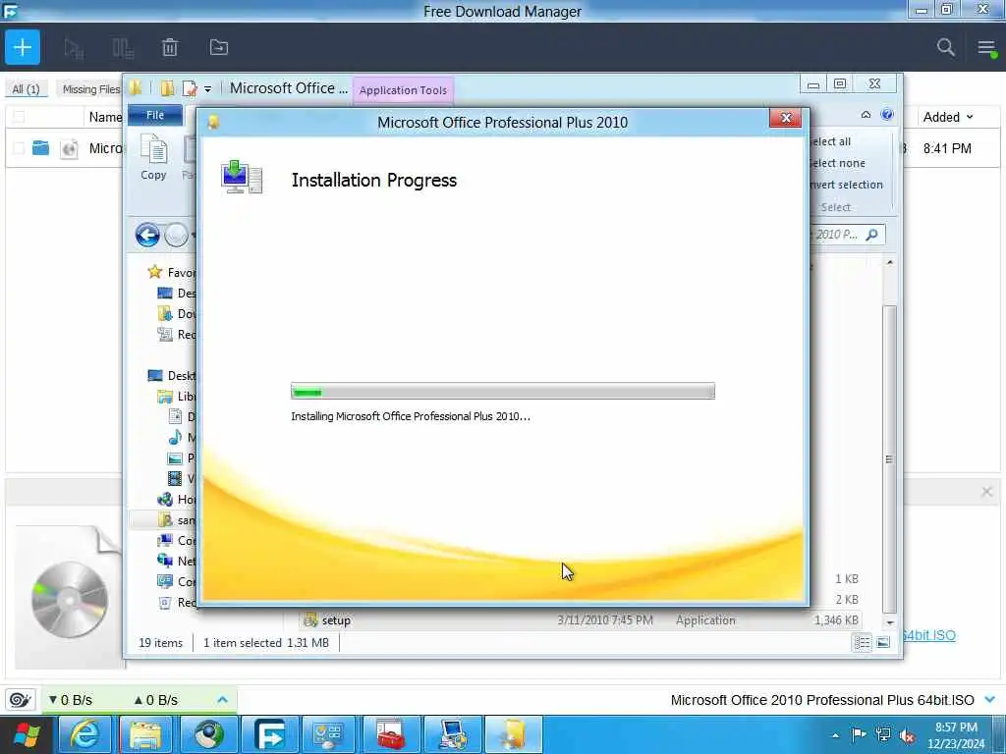Click the delete trash icon in Free Download Manager
This screenshot has width=1006, height=754.
(170, 47)
